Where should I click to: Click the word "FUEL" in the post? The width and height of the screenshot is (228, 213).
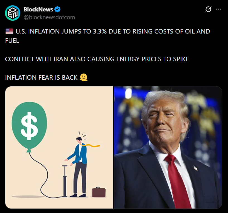coord(12,41)
